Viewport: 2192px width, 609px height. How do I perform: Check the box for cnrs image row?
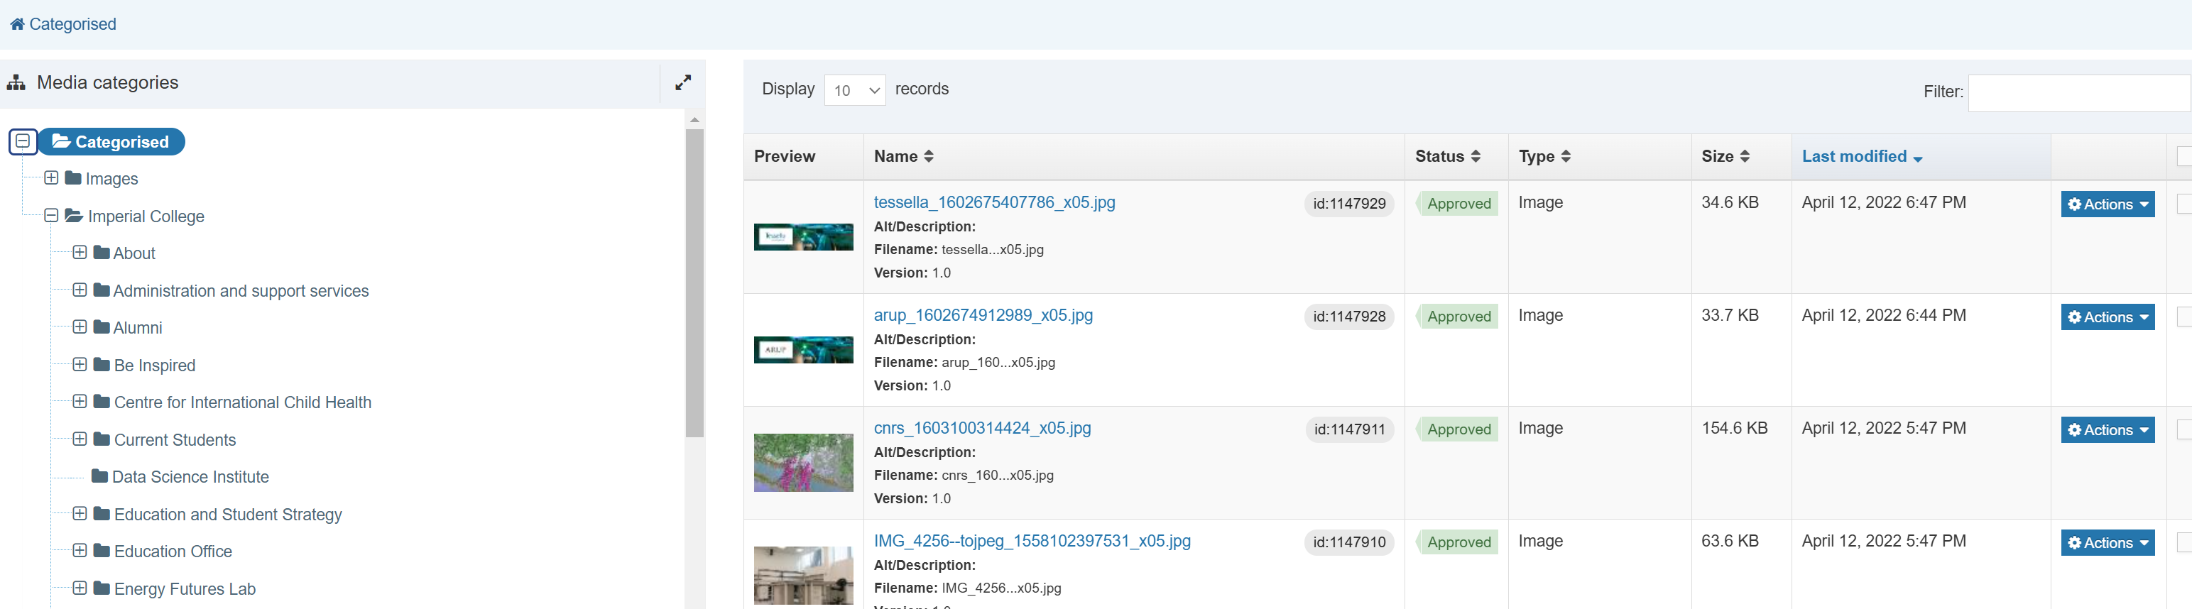2183,429
